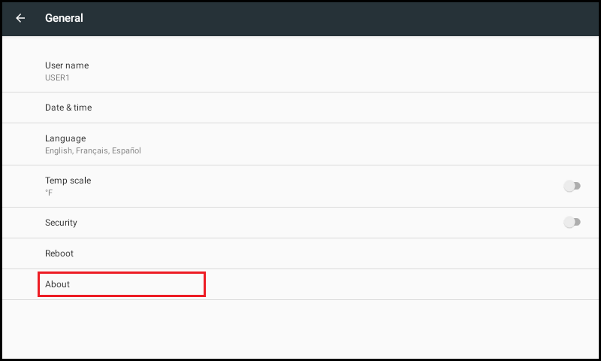Select the Temp scale label
The width and height of the screenshot is (601, 361).
coord(68,180)
